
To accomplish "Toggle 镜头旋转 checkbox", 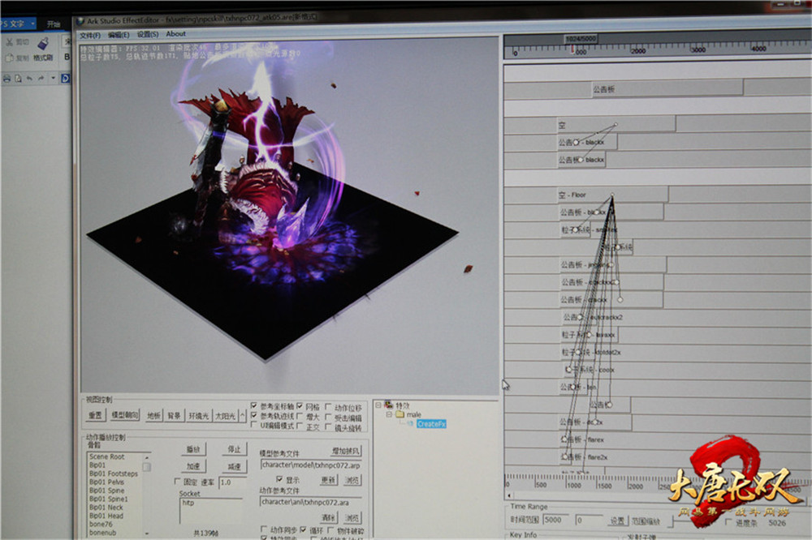I will (x=328, y=427).
